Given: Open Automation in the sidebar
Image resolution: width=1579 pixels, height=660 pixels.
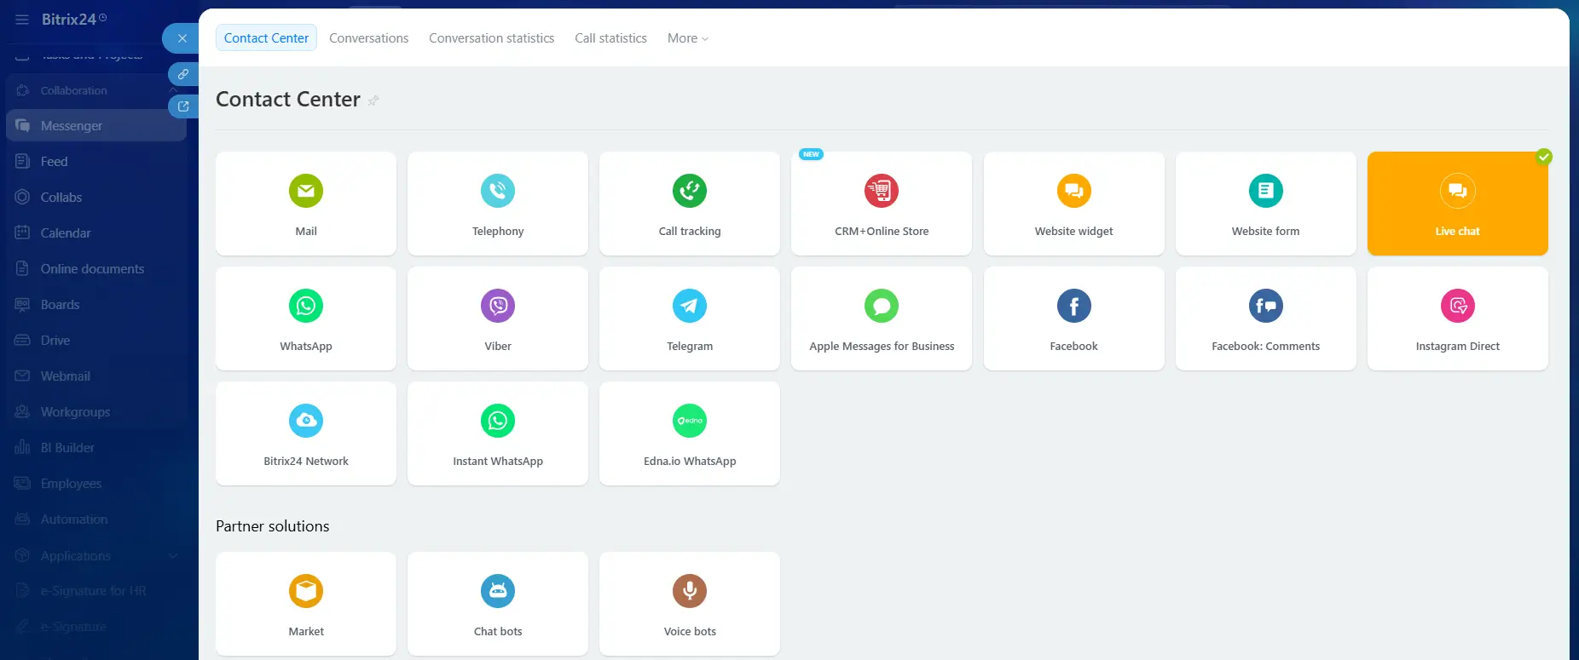Looking at the screenshot, I should (95, 519).
